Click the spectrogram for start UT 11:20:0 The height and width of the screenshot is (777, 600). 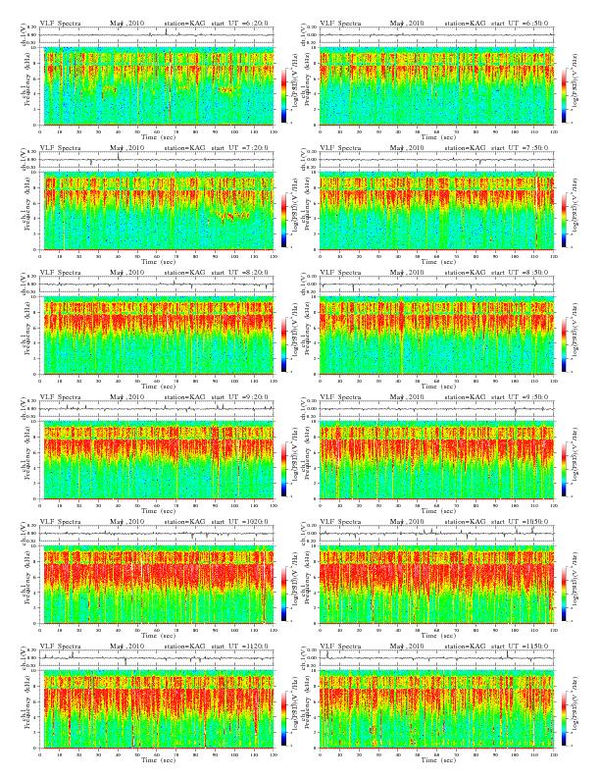157,709
